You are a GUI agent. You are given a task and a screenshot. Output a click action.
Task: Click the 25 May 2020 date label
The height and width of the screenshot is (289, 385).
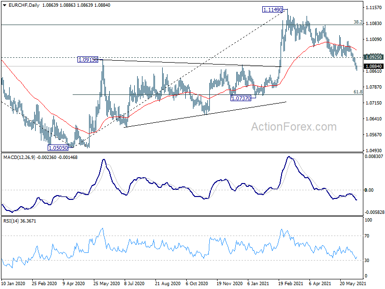click(x=106, y=284)
